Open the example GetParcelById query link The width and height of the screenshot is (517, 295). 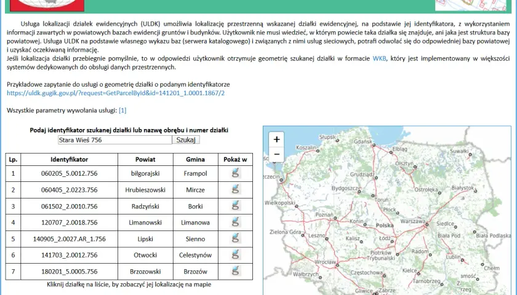[x=116, y=93]
